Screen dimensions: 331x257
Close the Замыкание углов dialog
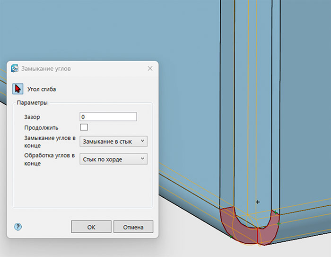[x=150, y=68]
